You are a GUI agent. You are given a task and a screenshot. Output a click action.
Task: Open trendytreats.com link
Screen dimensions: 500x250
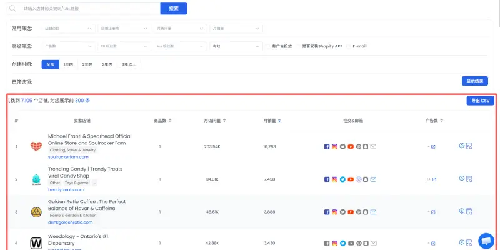coord(66,190)
